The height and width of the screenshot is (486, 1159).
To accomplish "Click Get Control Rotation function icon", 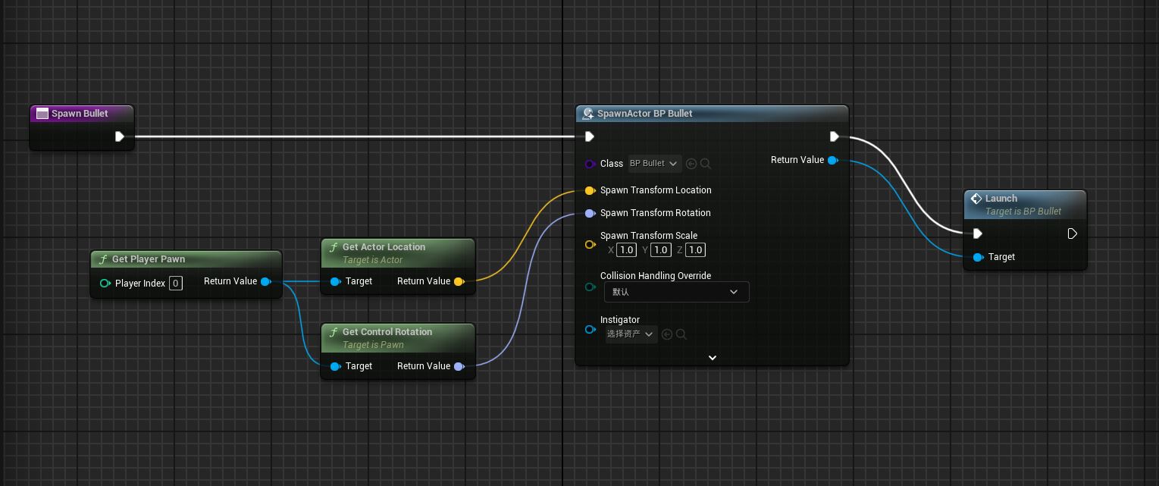I will click(334, 332).
